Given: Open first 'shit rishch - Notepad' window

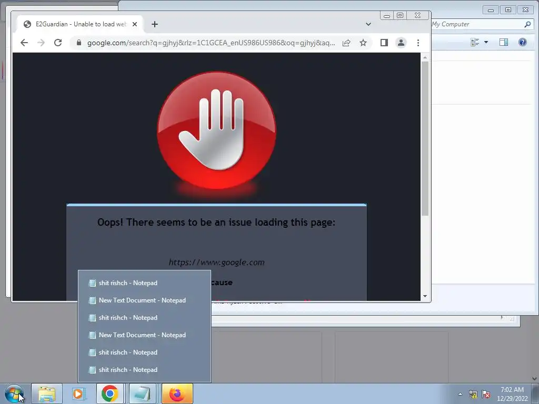Looking at the screenshot, I should [144, 282].
